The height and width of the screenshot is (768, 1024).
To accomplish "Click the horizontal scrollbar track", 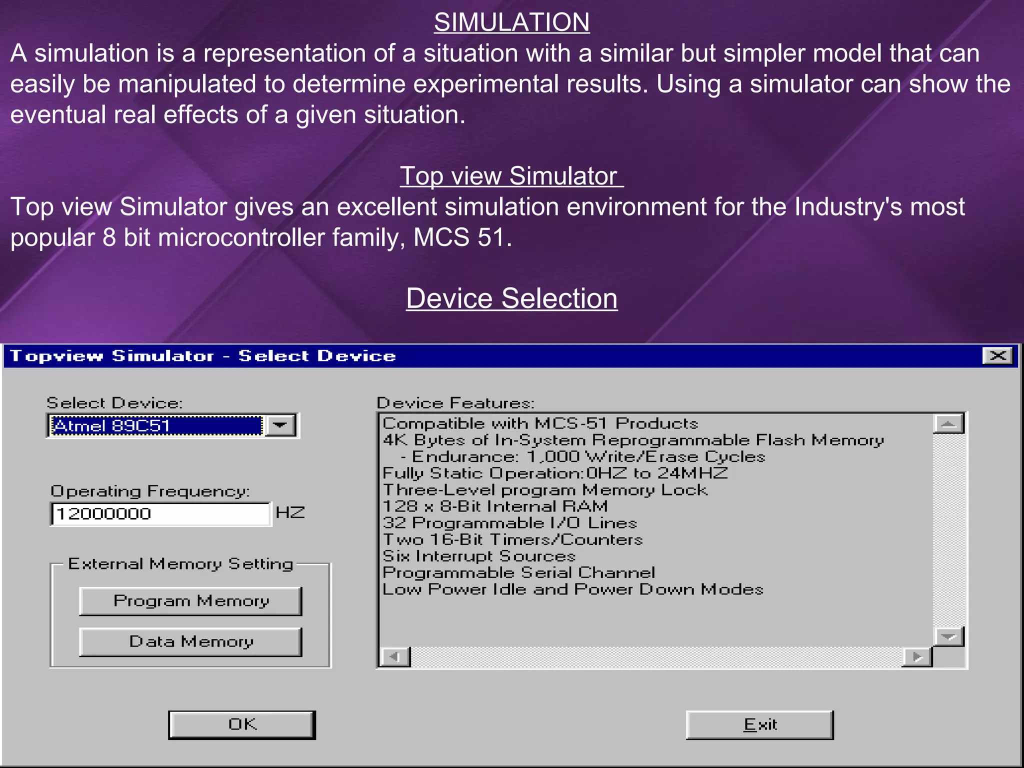I will [x=656, y=657].
